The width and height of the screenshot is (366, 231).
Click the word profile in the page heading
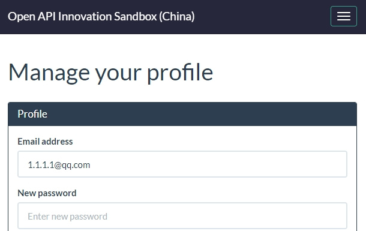point(180,73)
